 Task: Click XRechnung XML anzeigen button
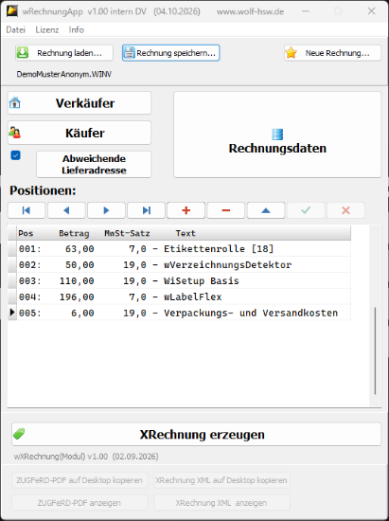pyautogui.click(x=221, y=503)
